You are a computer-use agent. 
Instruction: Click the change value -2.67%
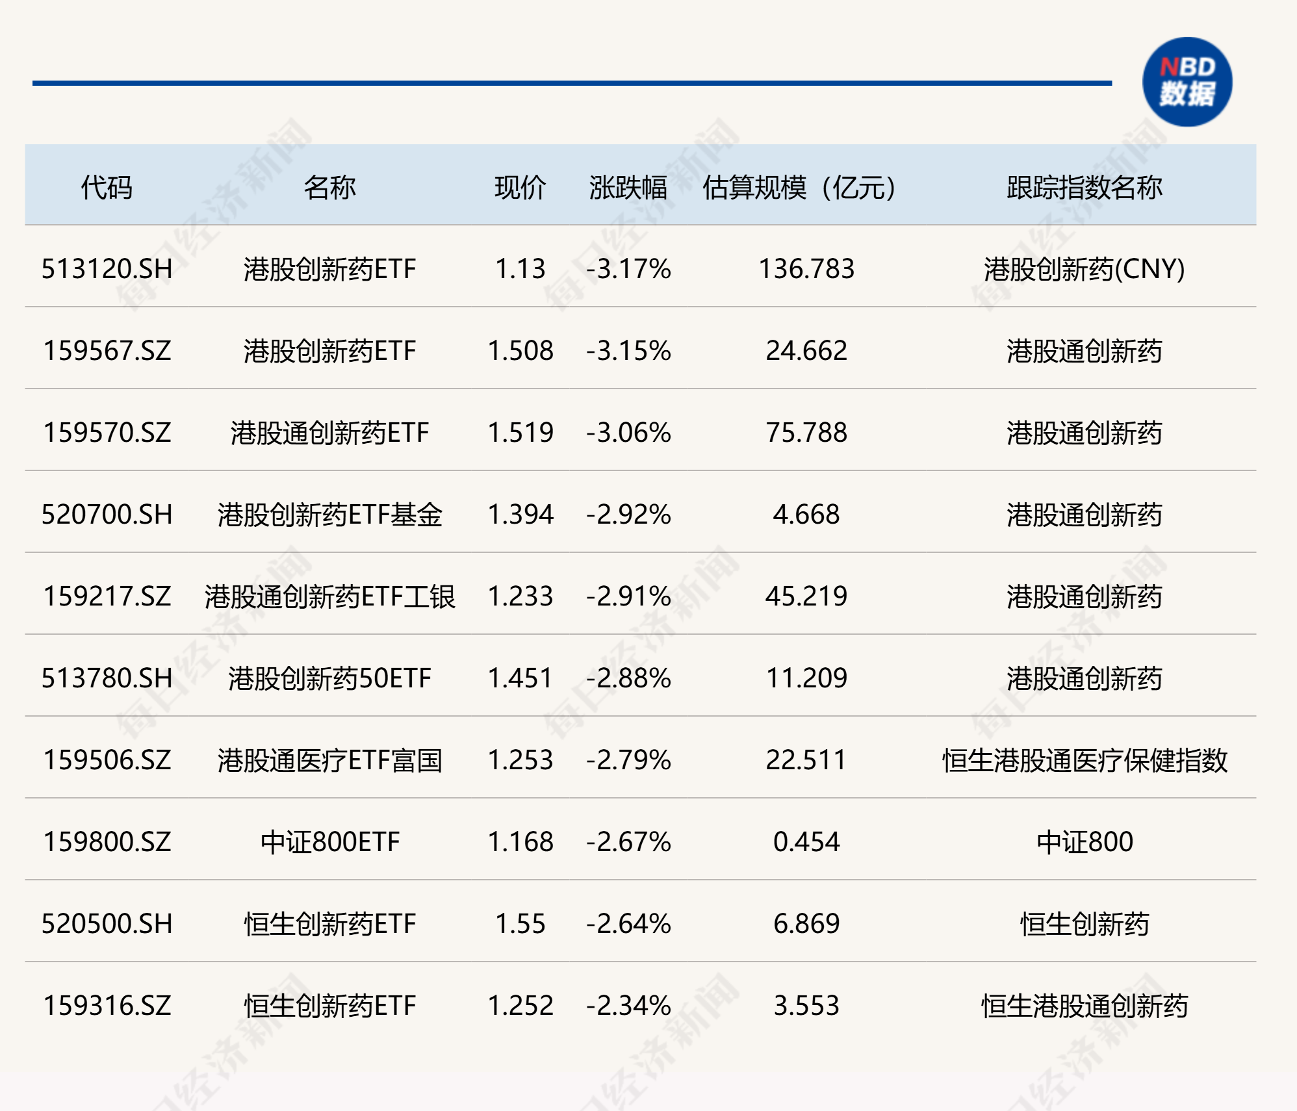(x=628, y=841)
